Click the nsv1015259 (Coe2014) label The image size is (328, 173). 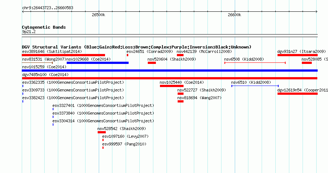[x=44, y=67]
